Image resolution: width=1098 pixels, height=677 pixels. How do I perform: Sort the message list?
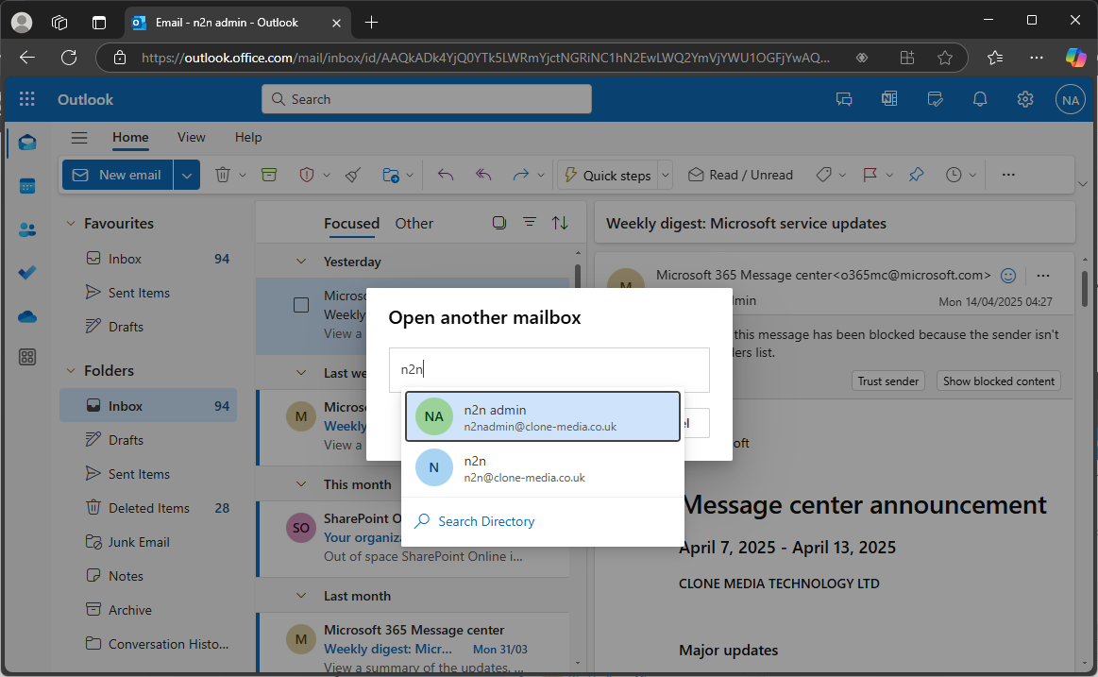pyautogui.click(x=560, y=224)
